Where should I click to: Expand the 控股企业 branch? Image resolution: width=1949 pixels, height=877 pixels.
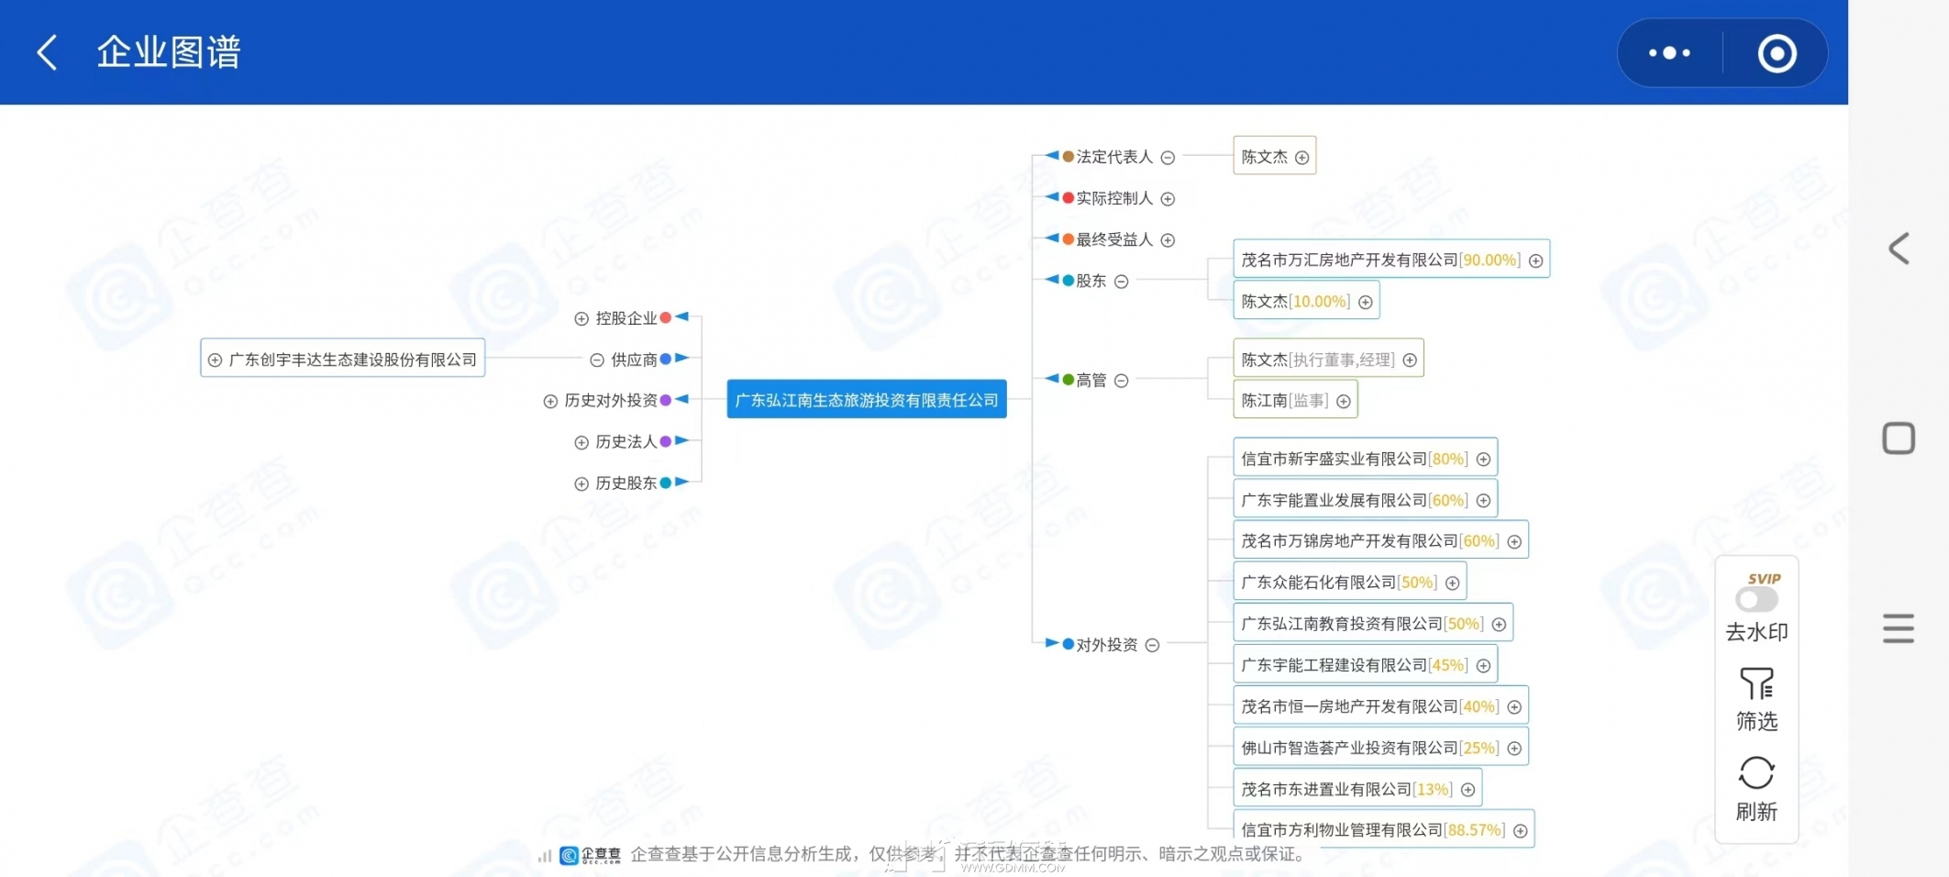point(581,318)
